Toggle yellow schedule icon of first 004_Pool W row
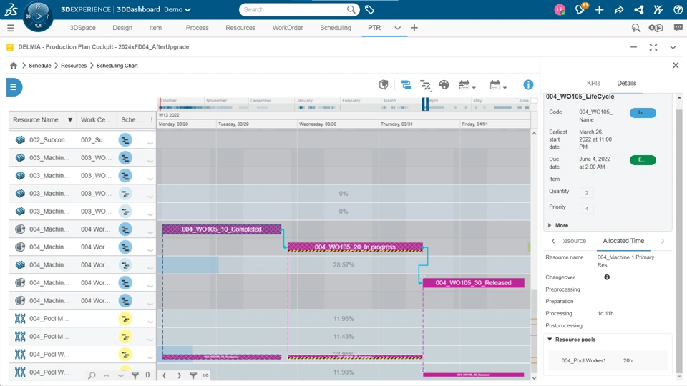This screenshot has width=687, height=386. point(125,355)
